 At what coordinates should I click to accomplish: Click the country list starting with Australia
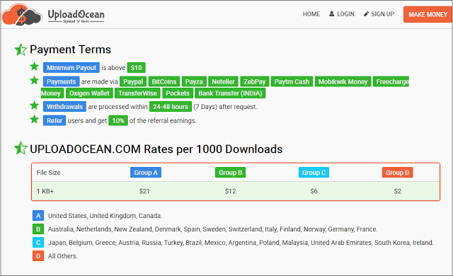tap(212, 229)
